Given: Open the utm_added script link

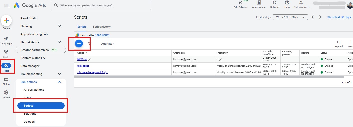Looking at the screenshot, I should click(x=83, y=66).
